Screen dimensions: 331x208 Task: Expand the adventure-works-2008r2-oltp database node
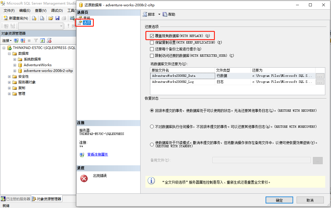click(x=15, y=71)
